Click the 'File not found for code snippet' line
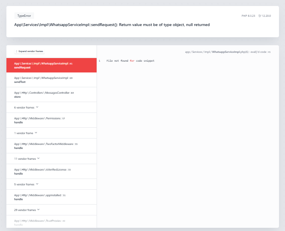 coord(130,61)
